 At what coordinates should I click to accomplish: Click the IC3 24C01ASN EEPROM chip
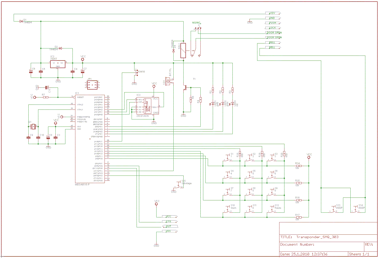pos(148,106)
